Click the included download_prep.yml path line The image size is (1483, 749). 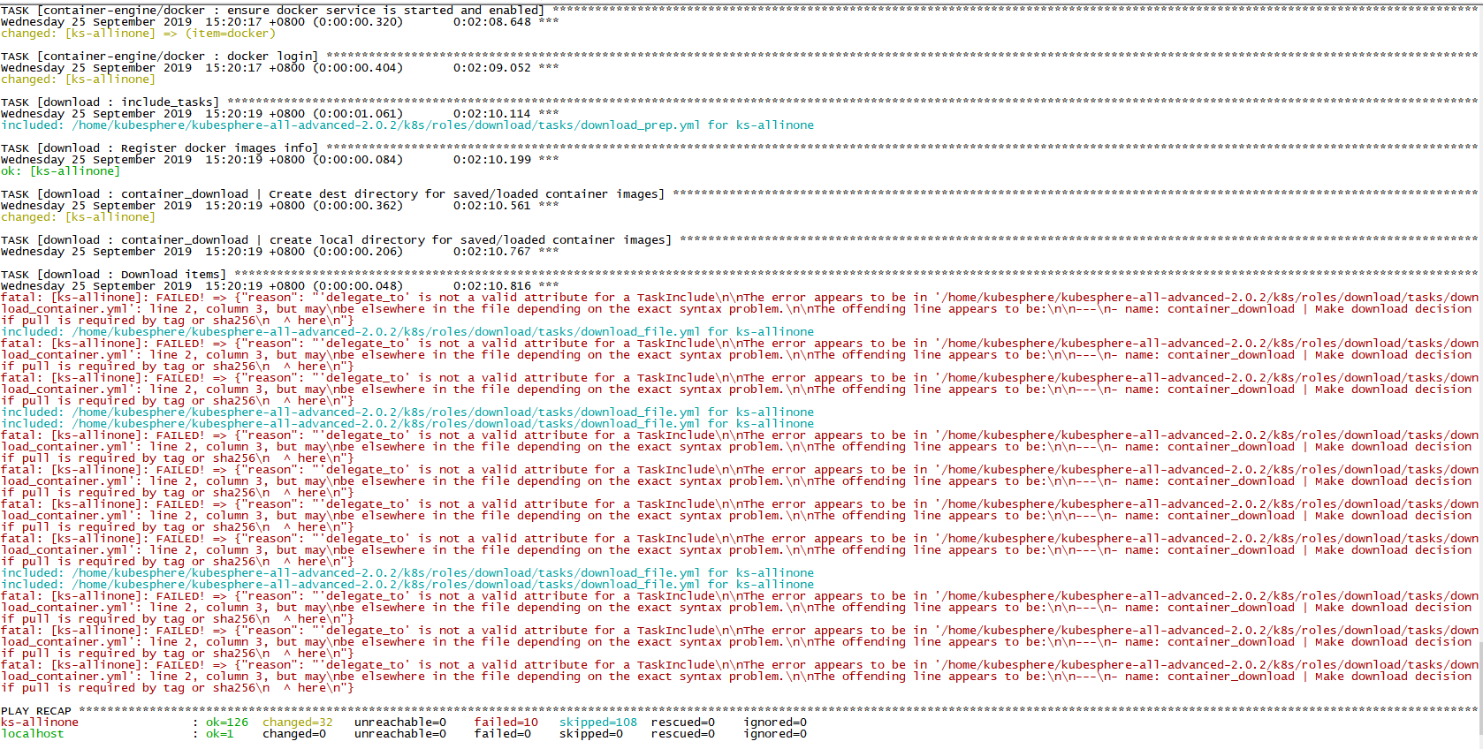coord(407,125)
